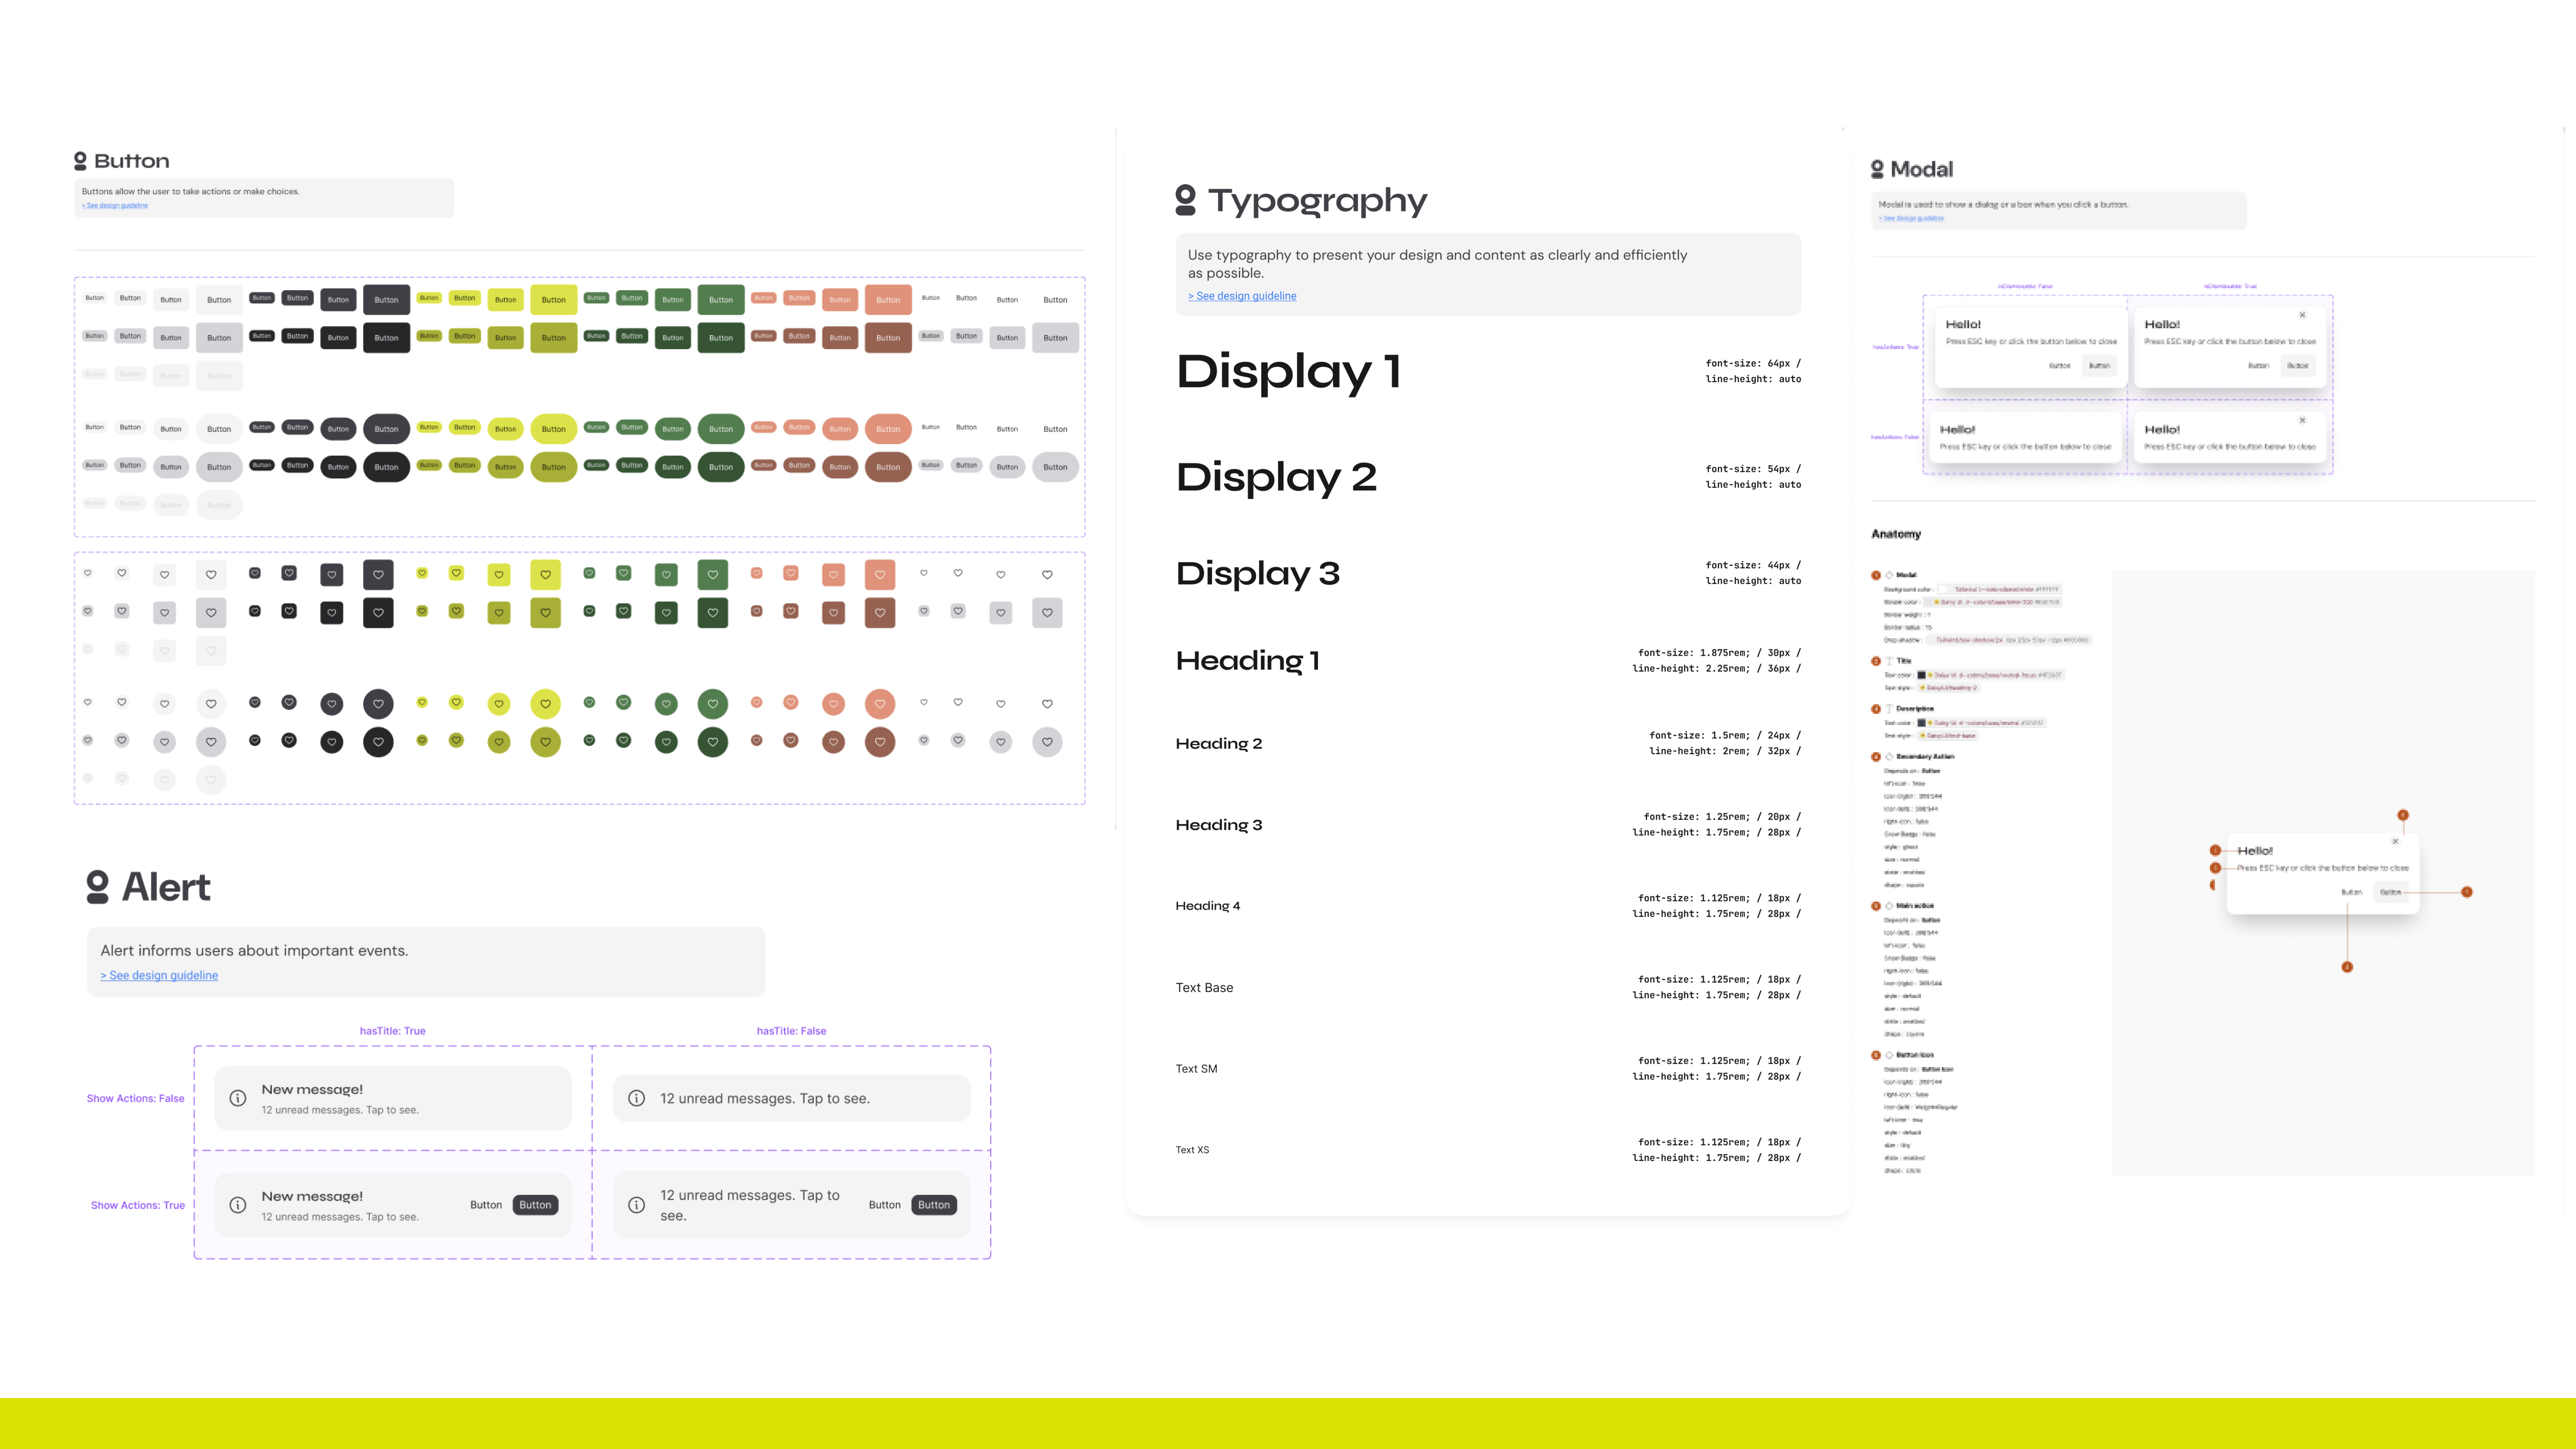Click info icon in wrapped 12 unread messages alert
2576x1449 pixels.
[x=636, y=1205]
